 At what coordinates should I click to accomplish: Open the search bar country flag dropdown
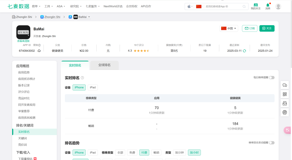pyautogui.click(x=200, y=6)
